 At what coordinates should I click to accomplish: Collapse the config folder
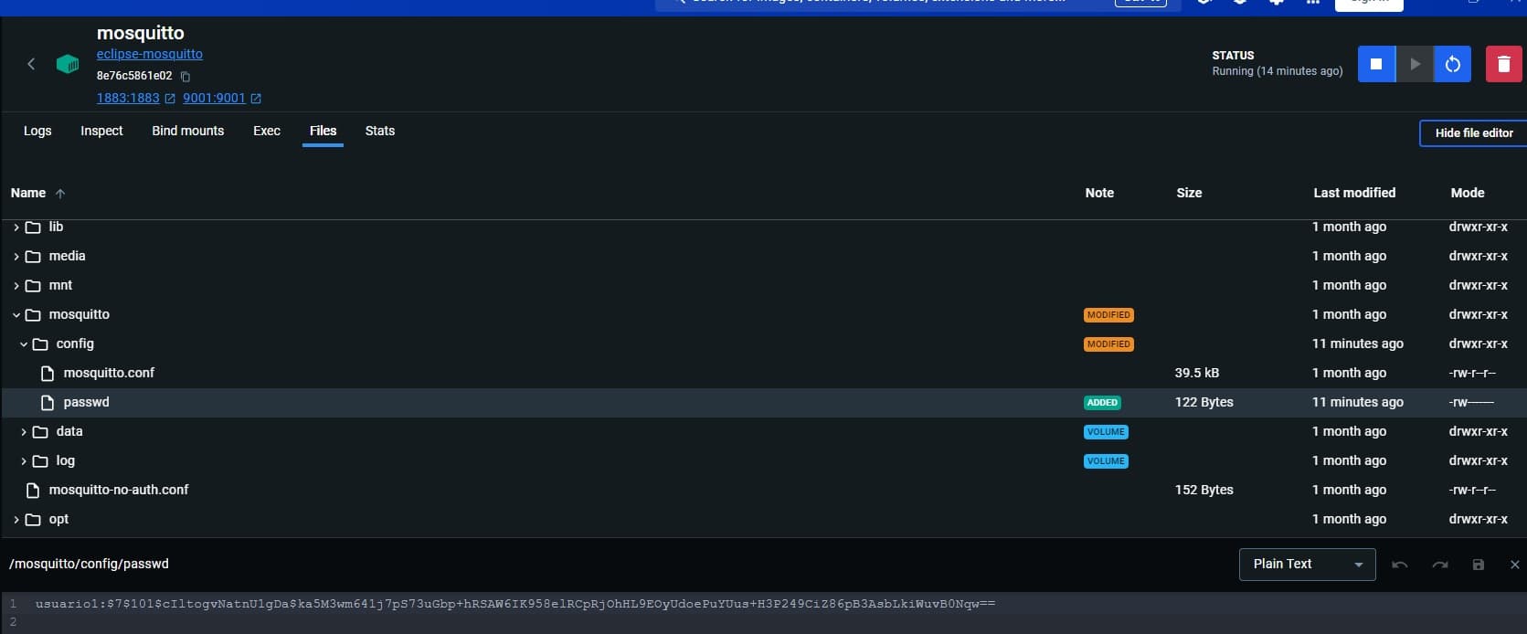(24, 344)
